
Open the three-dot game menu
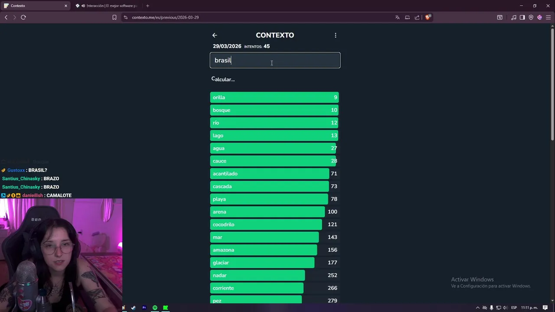click(x=335, y=35)
